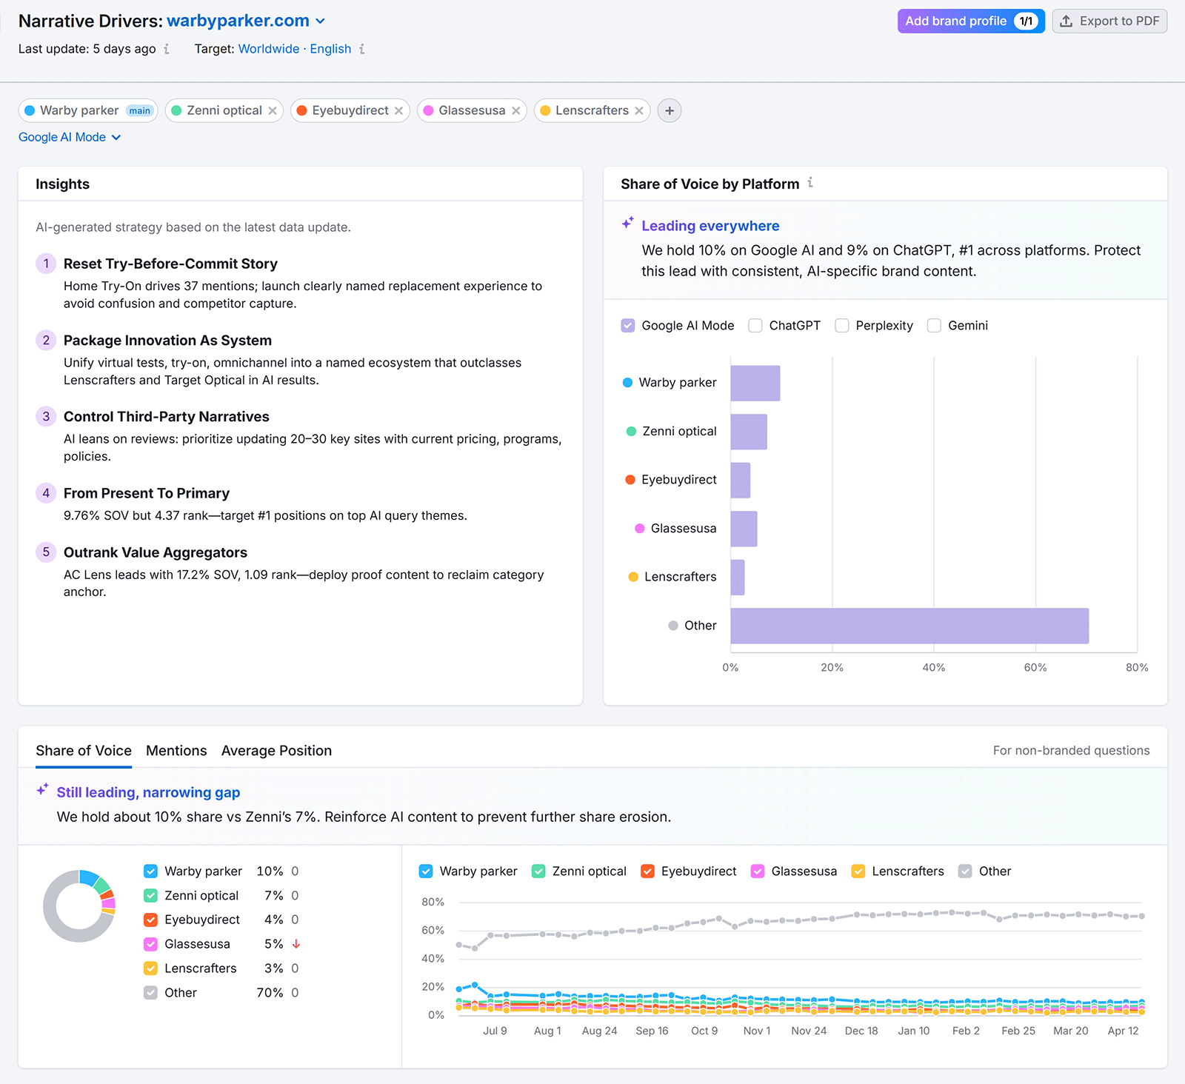Export the report to PDF

[x=1109, y=21]
